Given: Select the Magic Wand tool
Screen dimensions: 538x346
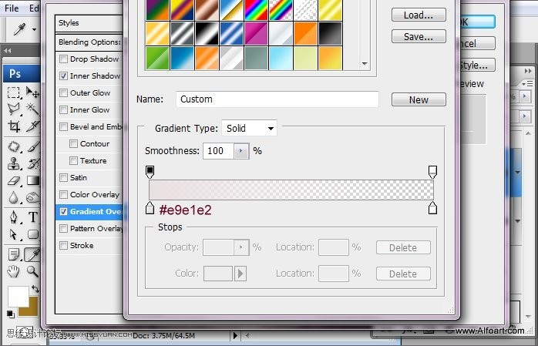Looking at the screenshot, I should pos(33,109).
